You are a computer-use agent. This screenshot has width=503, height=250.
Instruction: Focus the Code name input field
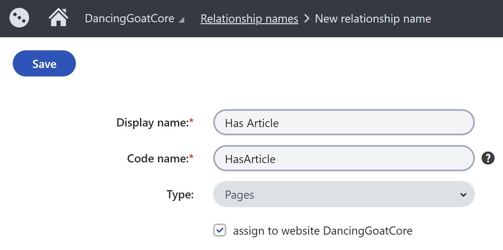[344, 158]
